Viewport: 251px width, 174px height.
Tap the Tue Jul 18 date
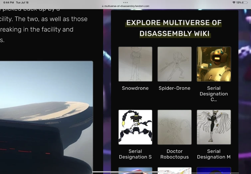point(22,3)
